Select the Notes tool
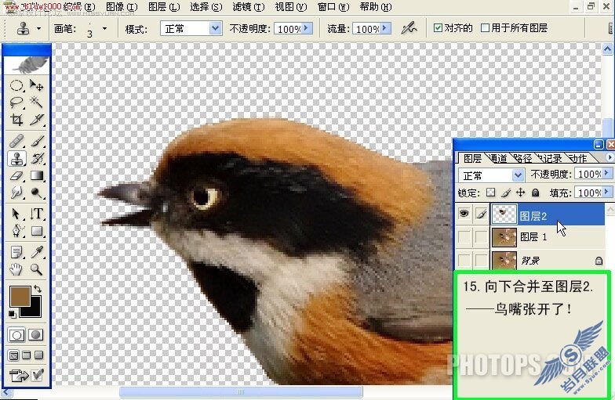The width and height of the screenshot is (615, 400). (16, 252)
